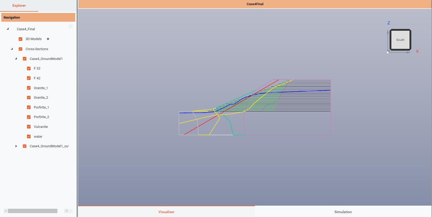Hide the F 32 layer checkbox

[x=29, y=68]
